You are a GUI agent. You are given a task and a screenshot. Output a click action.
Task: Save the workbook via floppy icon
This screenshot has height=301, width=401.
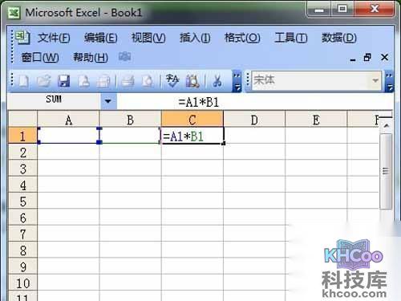[64, 81]
